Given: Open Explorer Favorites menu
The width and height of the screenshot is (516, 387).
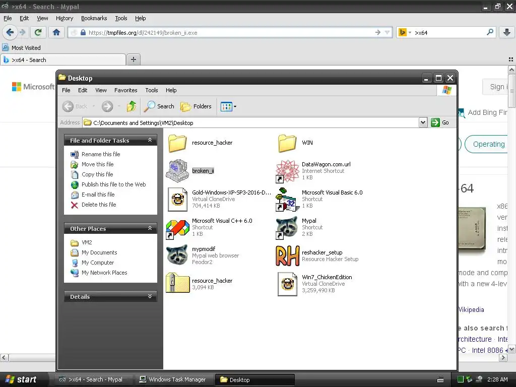Looking at the screenshot, I should pos(125,90).
